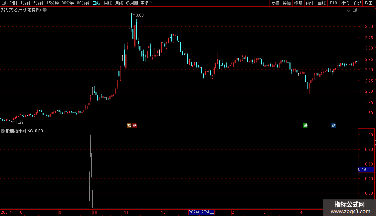Click the diamond icon above the chart

point(349,10)
